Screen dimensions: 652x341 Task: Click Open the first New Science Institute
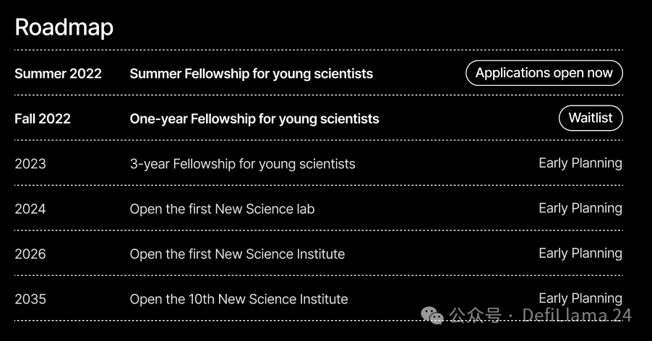pos(237,254)
